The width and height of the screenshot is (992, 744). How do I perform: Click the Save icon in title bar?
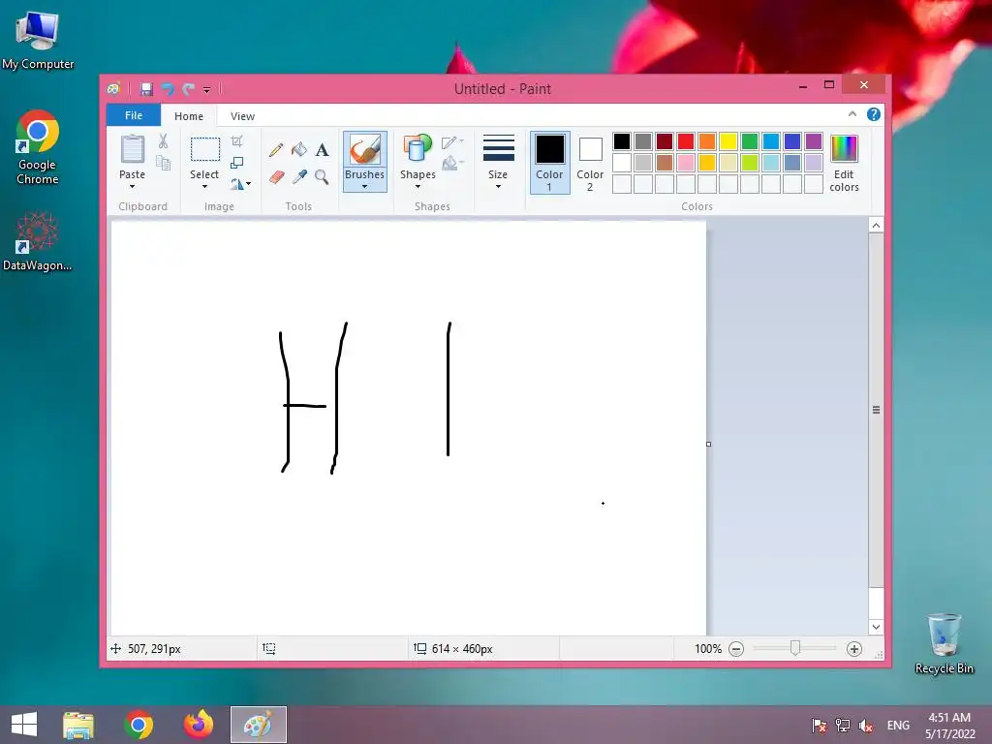[146, 89]
